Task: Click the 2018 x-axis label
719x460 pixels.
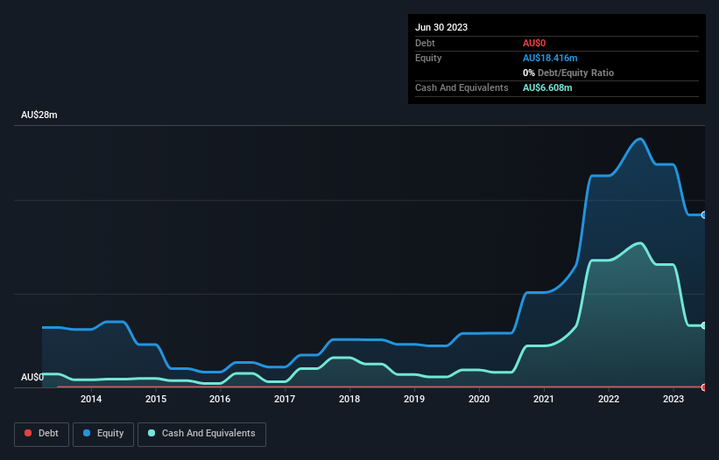Action: pyautogui.click(x=349, y=399)
